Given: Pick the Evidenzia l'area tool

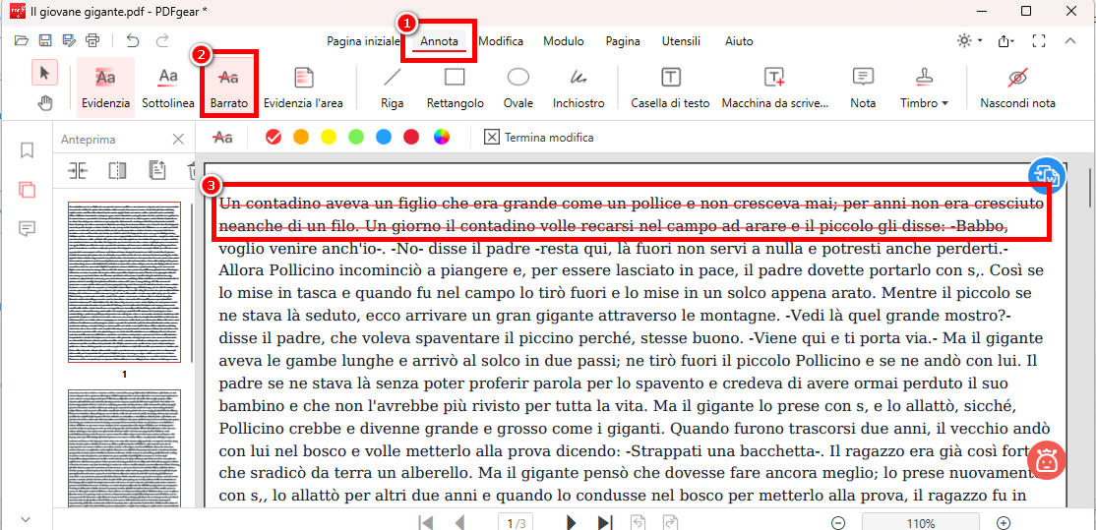Looking at the screenshot, I should (x=303, y=86).
